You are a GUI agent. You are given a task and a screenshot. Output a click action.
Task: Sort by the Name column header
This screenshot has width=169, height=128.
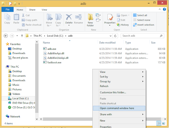point(46,43)
